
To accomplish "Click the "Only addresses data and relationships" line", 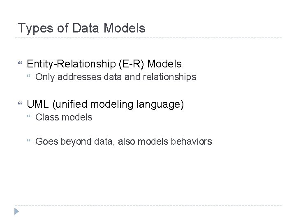I will (116, 77).
